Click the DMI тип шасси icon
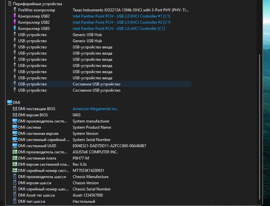Image resolution: width=270 pixels, height=206 pixels. click(15, 201)
